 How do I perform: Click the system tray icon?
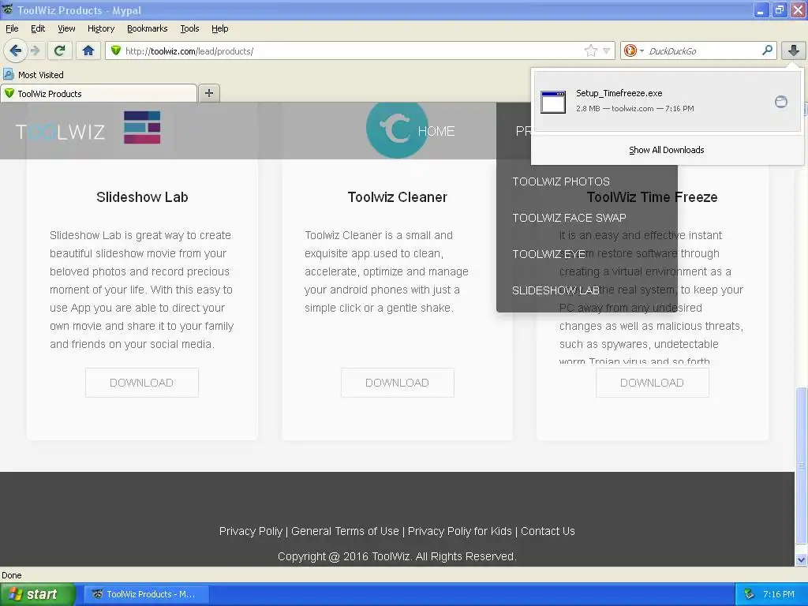(749, 594)
